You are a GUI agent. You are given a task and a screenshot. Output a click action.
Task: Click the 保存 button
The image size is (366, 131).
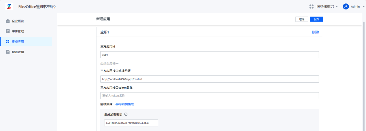coord(316,19)
